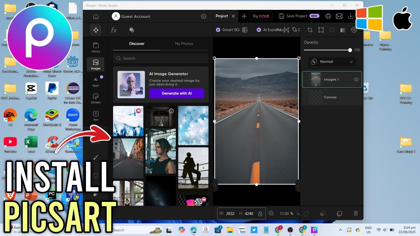The image size is (420, 236).
Task: Duplicate layer with bottom copy icon
Action: pyautogui.click(x=339, y=213)
